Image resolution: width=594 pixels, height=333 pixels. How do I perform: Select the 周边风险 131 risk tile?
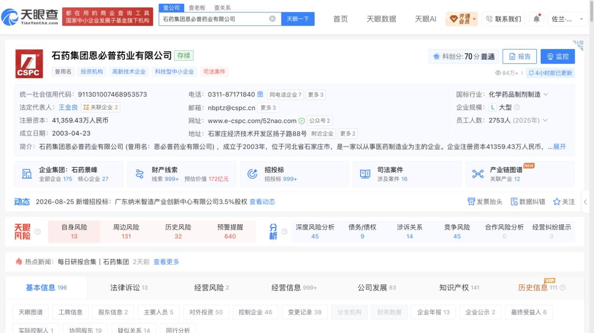coord(126,232)
